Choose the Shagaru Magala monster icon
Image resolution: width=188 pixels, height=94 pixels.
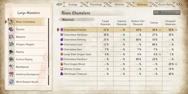(11, 44)
